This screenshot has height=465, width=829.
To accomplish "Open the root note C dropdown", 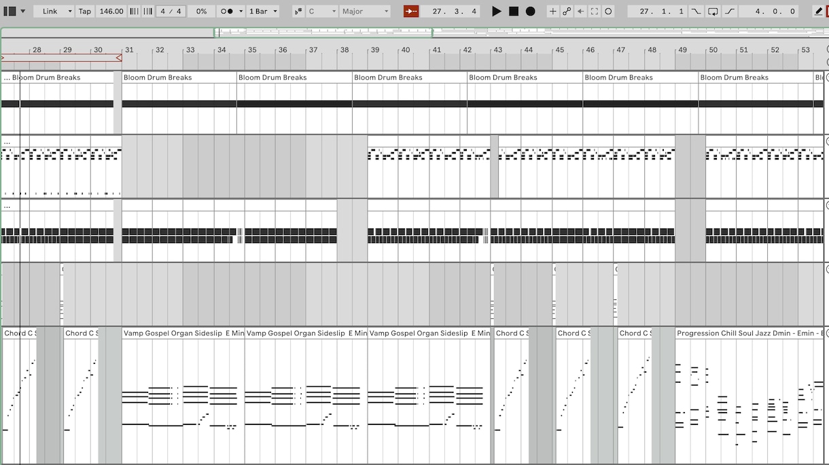I will tap(322, 11).
